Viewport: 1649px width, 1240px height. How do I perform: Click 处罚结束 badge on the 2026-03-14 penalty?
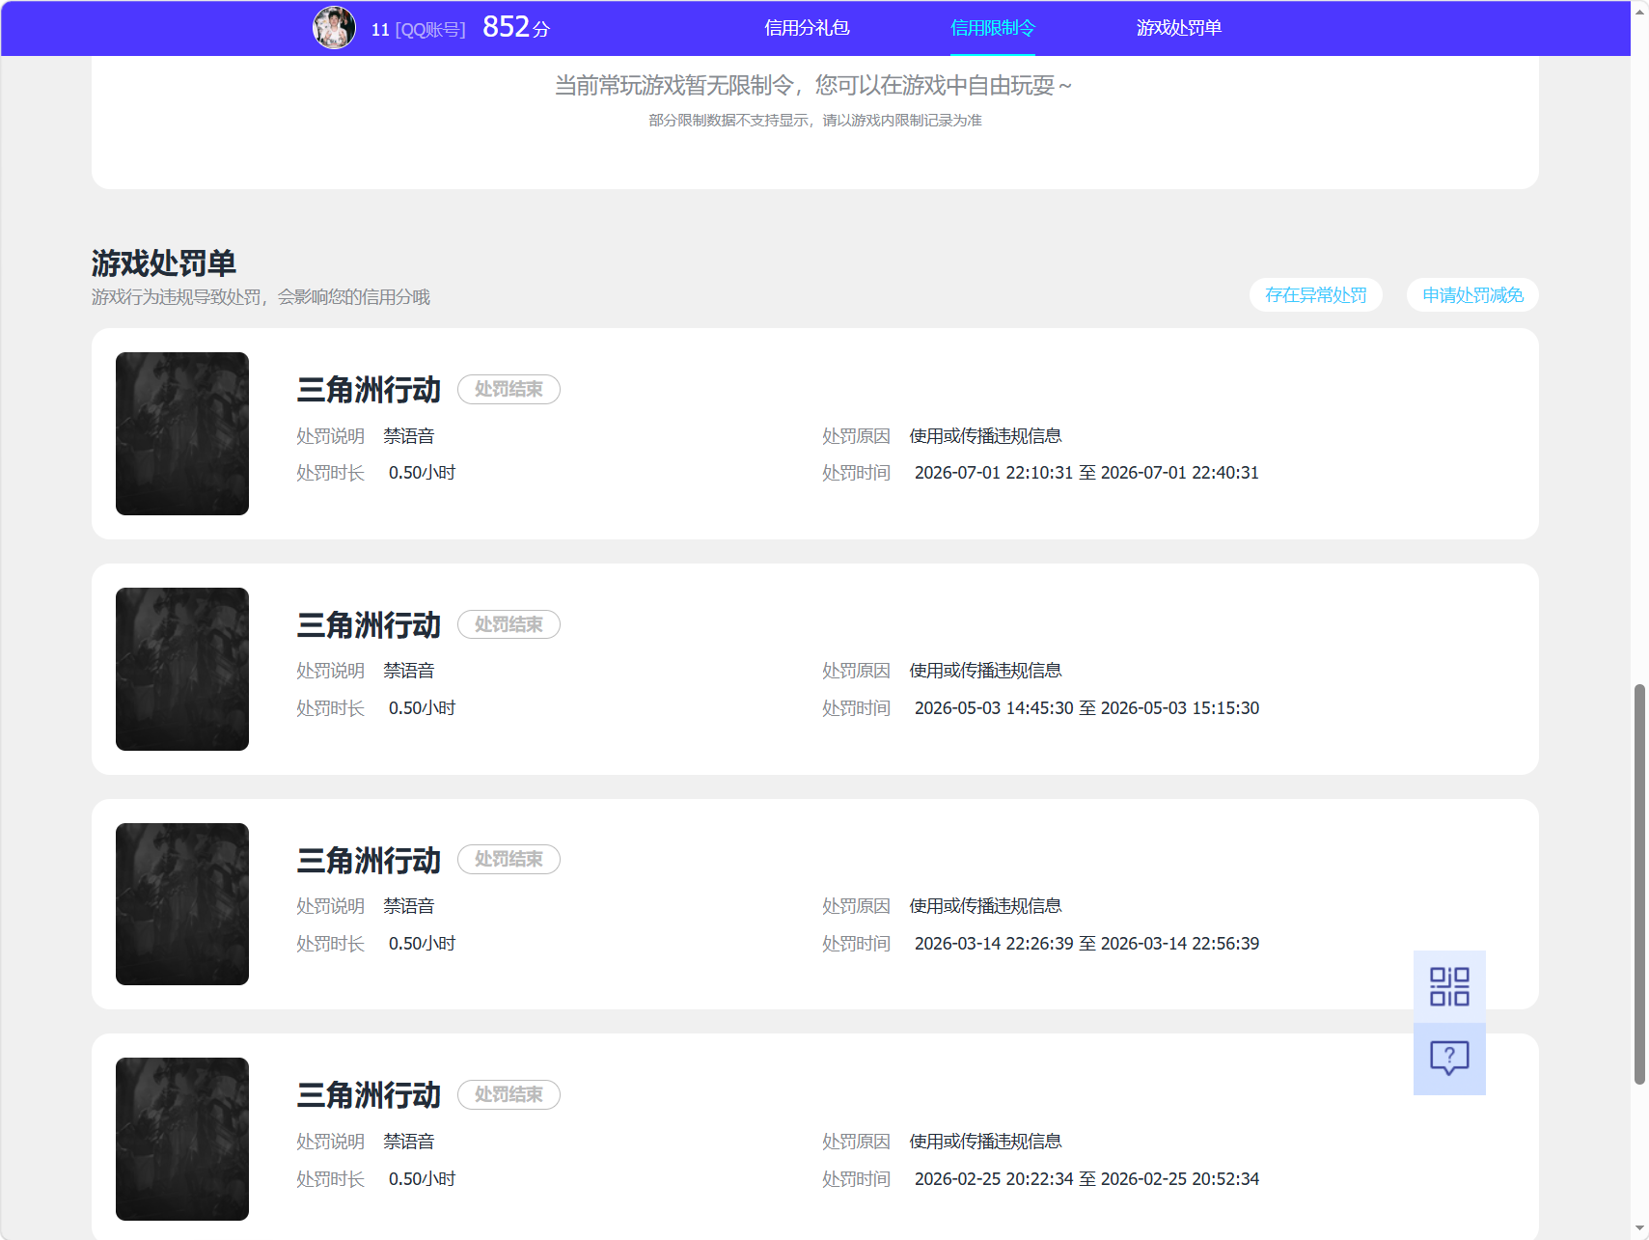pos(508,859)
